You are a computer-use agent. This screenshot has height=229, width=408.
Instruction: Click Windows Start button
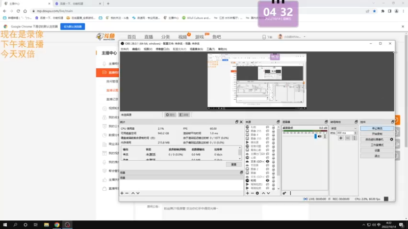click(5, 225)
